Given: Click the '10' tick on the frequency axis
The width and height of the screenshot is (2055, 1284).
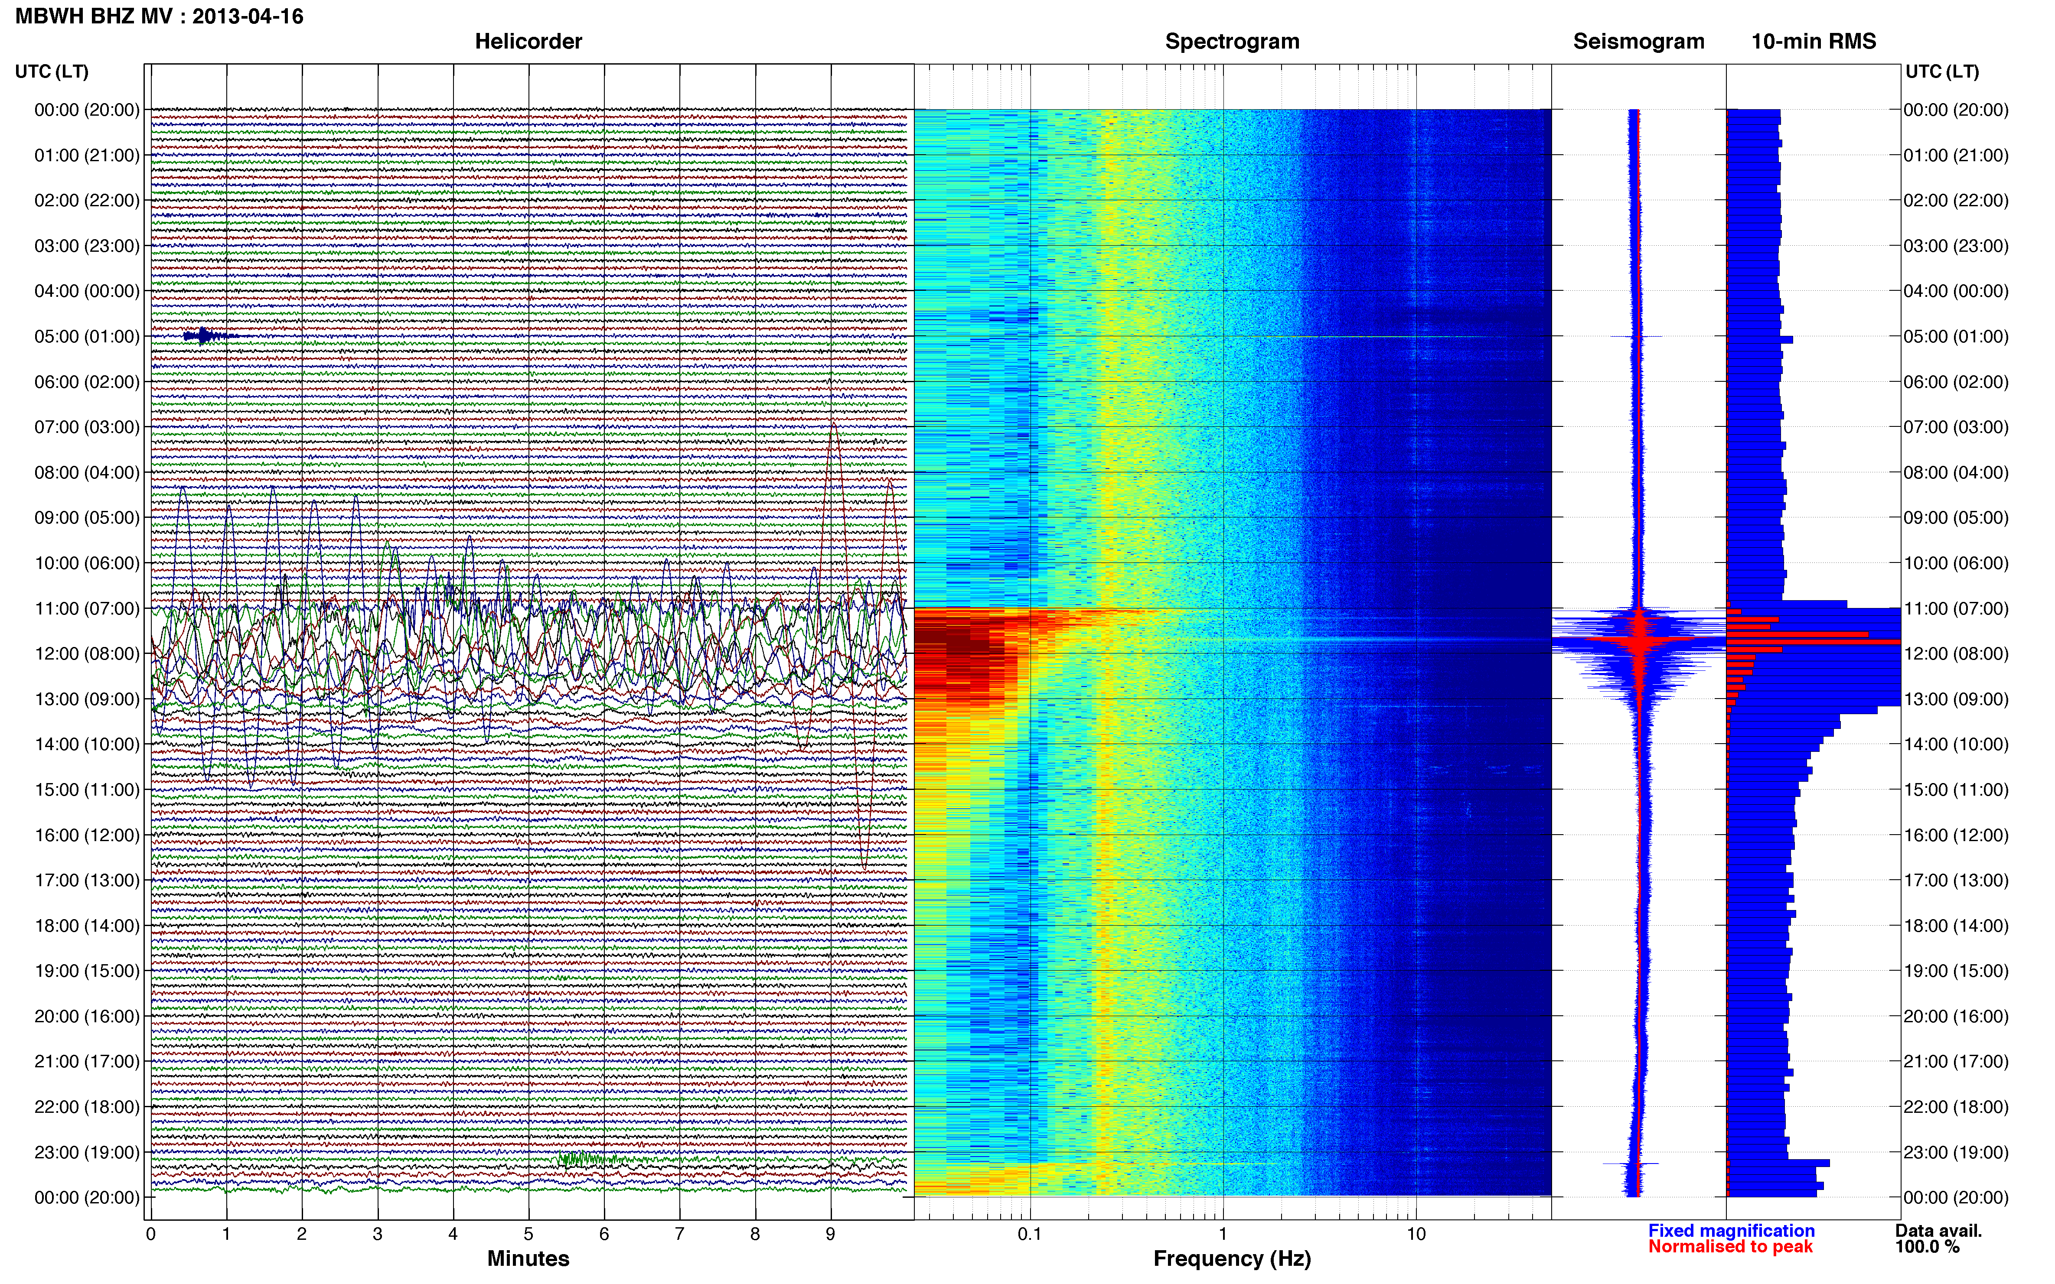Looking at the screenshot, I should [x=1416, y=1234].
